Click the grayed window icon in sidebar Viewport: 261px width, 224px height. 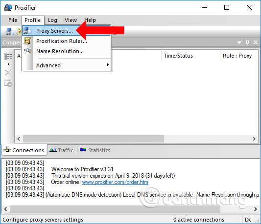[8, 83]
